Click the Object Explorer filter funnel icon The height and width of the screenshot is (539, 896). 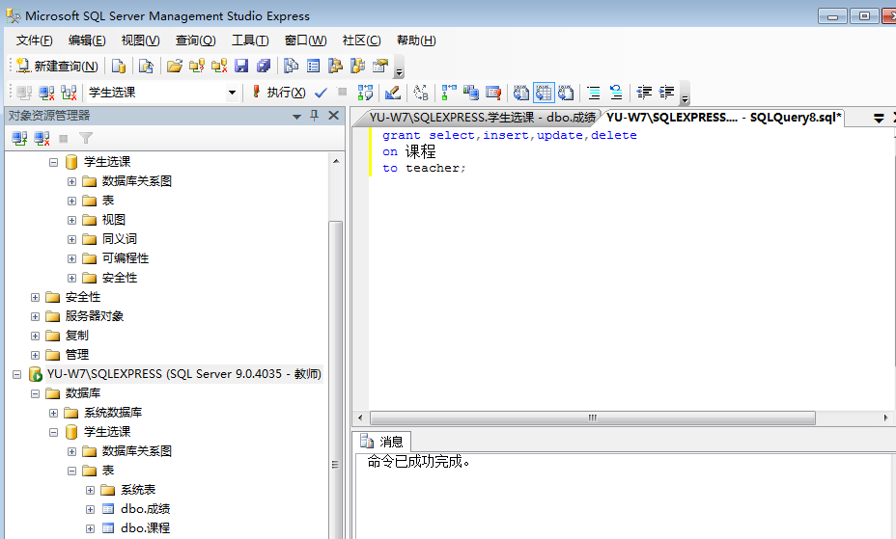pos(86,138)
